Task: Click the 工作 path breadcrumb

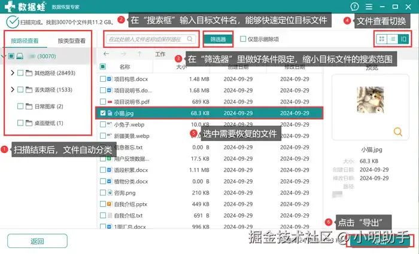Action: (x=160, y=54)
